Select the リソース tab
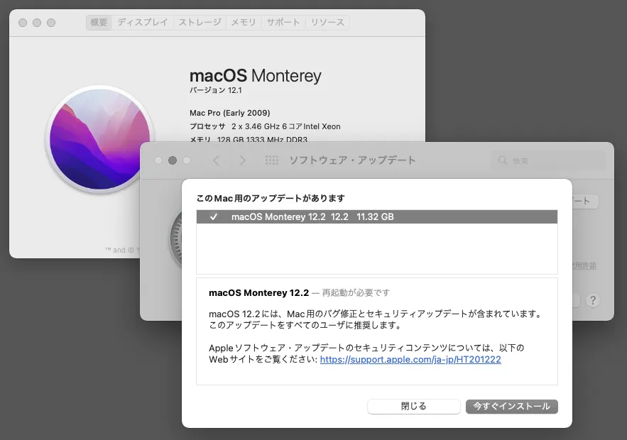 pyautogui.click(x=327, y=23)
